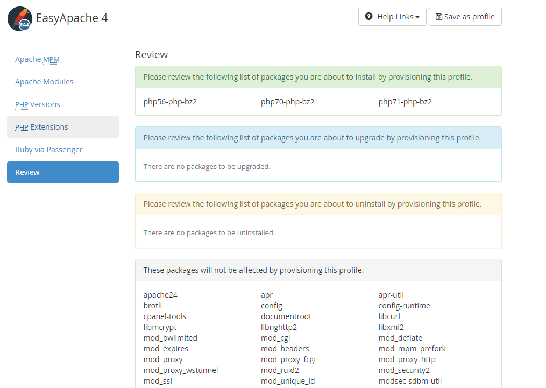Click php56-php-bz2 package name
546x388 pixels.
(170, 102)
